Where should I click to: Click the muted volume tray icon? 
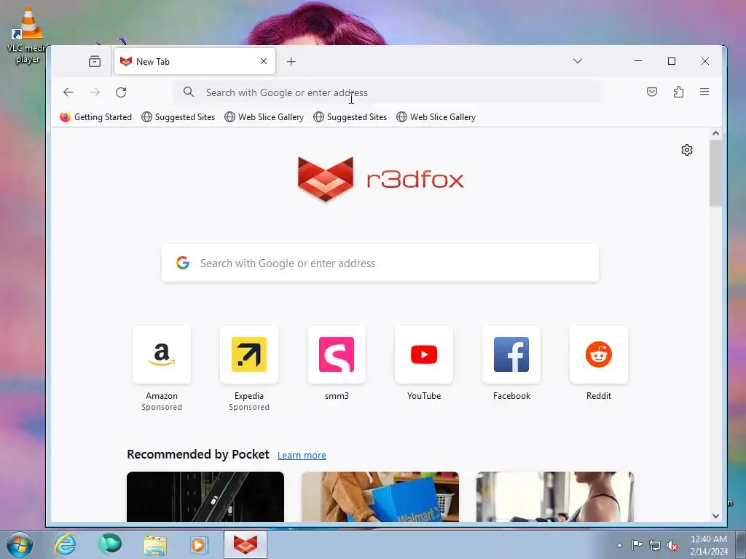click(672, 545)
